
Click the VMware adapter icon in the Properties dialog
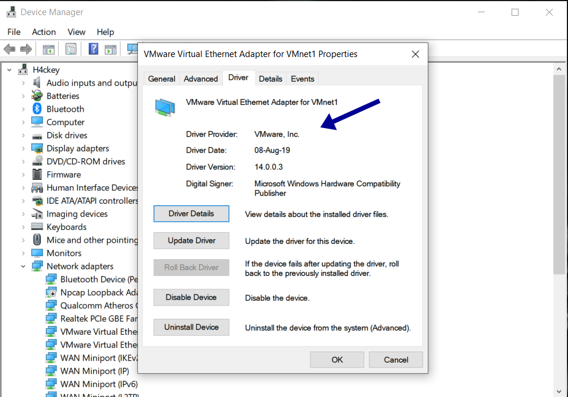tap(164, 107)
